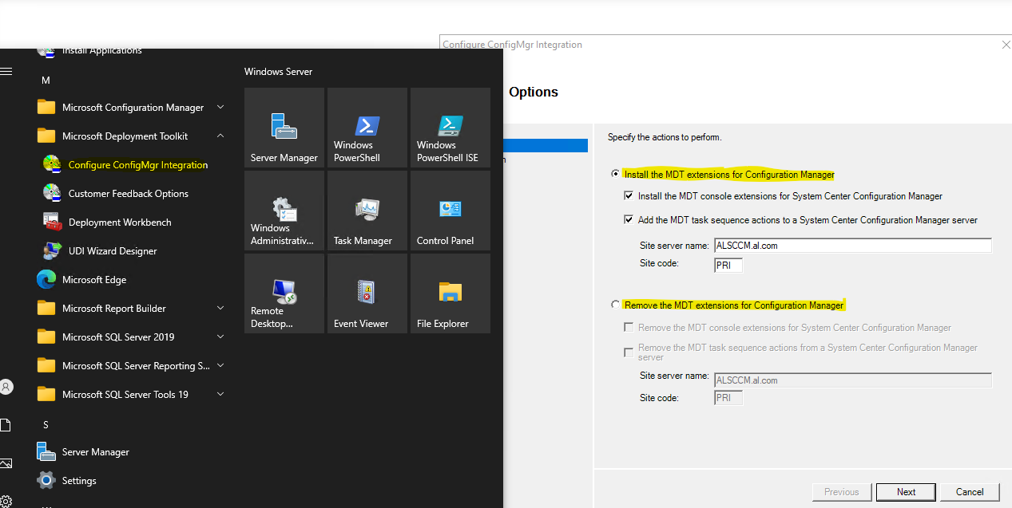1012x508 pixels.
Task: Jump to letter M section header
Action: pos(46,81)
